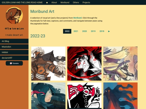Screen dimensions: 146x109
Task: Switch to the 2018 year page
Action: (x=102, y=31)
